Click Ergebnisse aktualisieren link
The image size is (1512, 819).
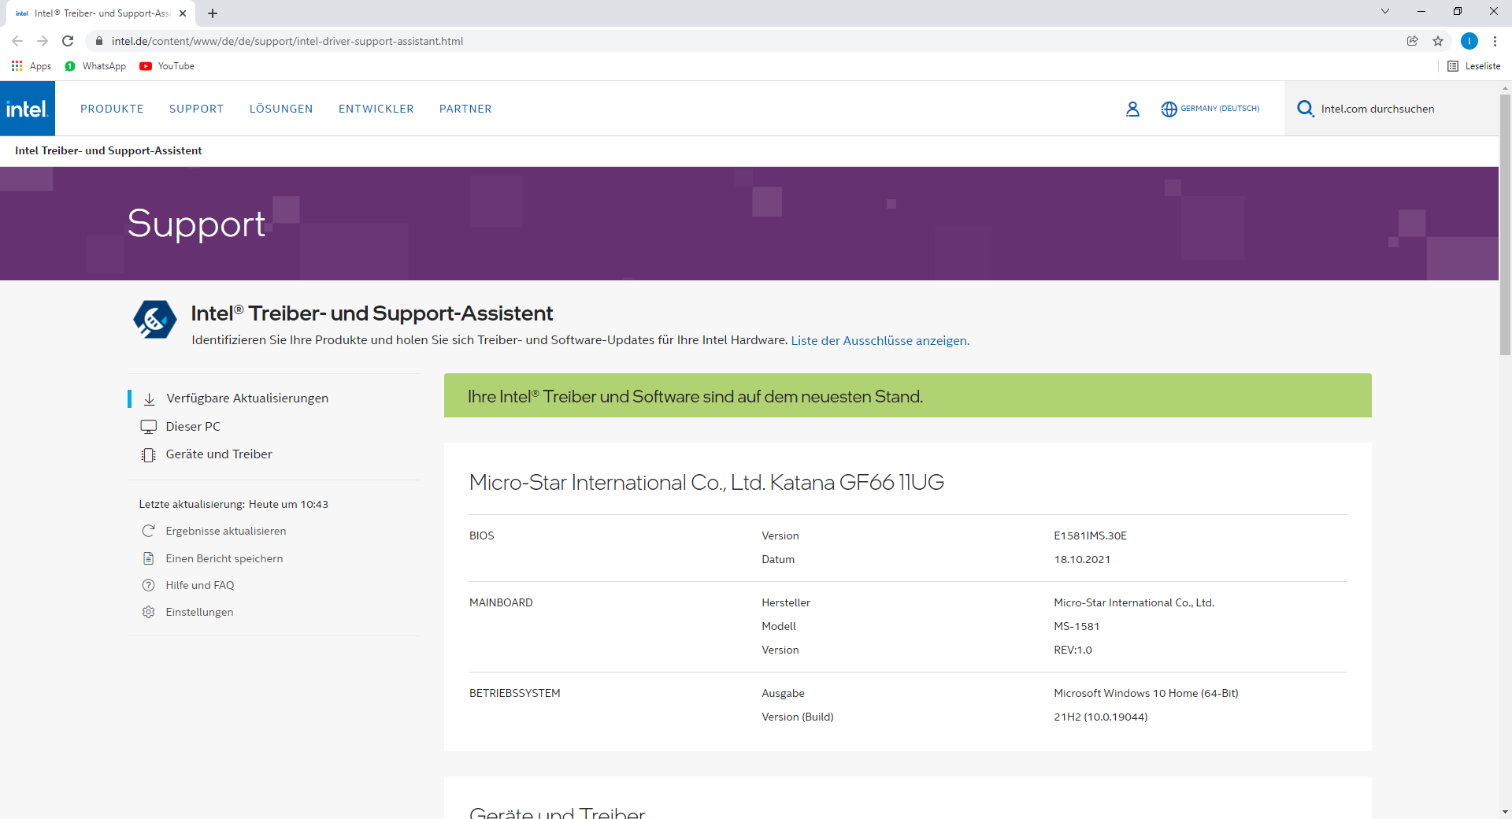click(x=226, y=531)
